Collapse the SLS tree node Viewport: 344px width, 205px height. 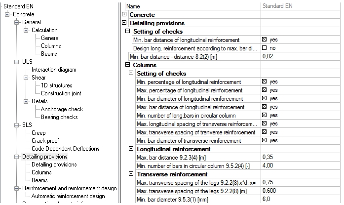tap(16, 125)
